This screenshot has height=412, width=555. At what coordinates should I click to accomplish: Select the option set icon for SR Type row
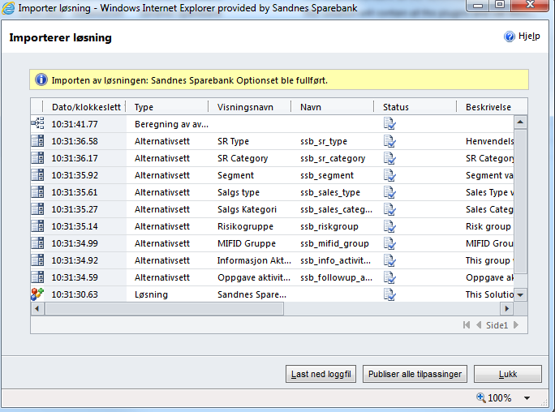37,141
